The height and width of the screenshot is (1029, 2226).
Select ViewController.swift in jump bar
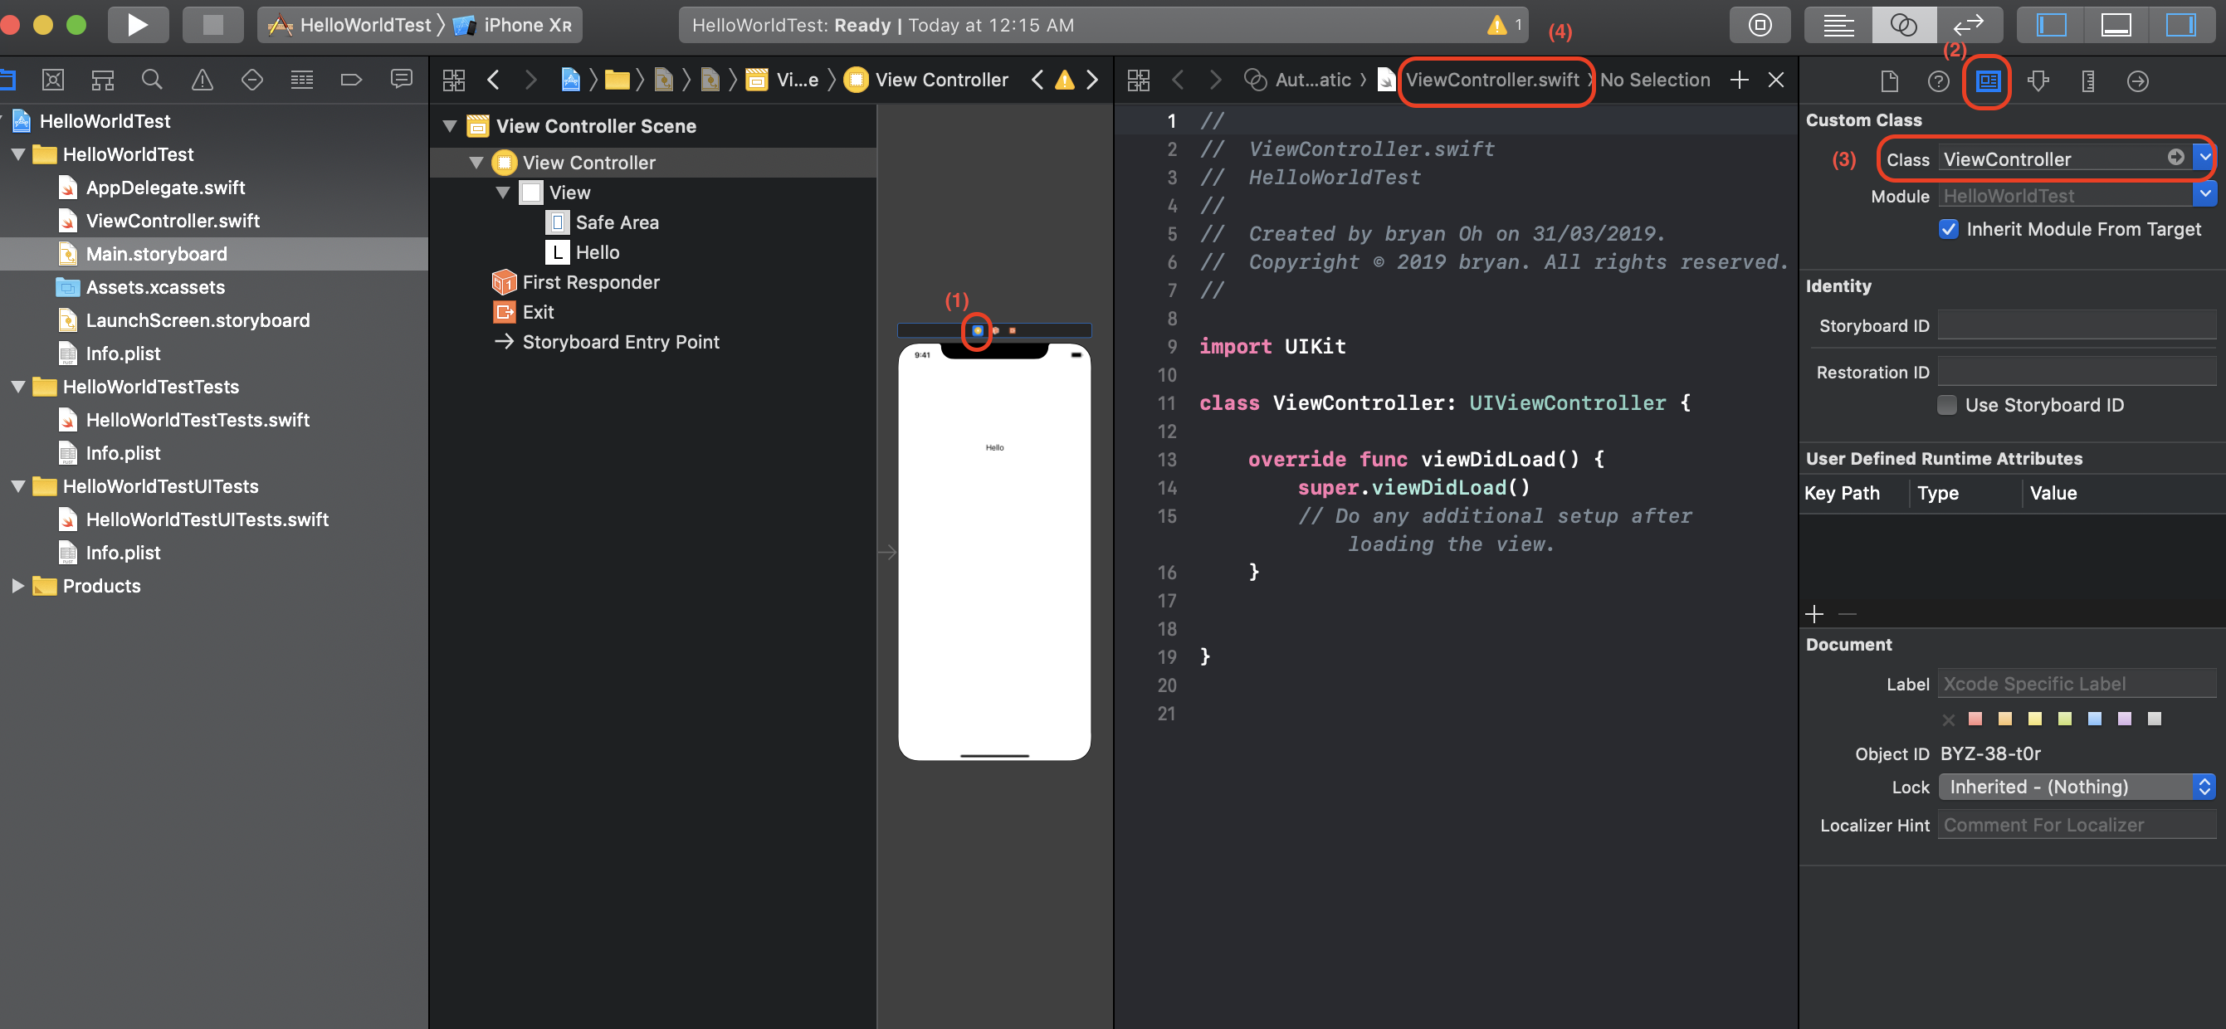(1491, 80)
